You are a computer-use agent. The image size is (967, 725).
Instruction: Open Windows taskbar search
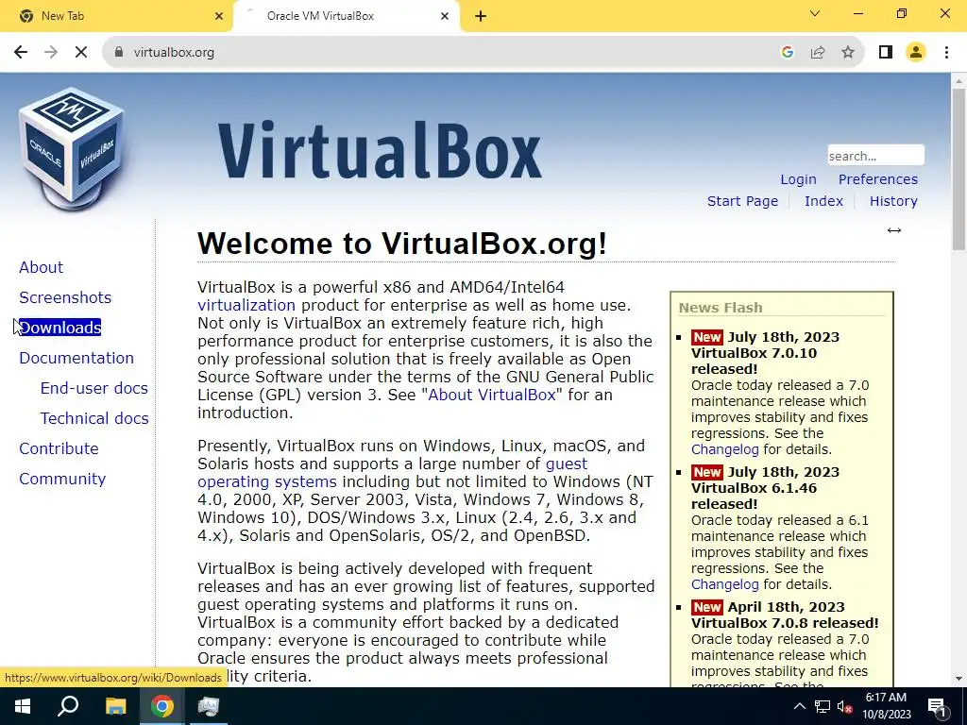pyautogui.click(x=68, y=706)
